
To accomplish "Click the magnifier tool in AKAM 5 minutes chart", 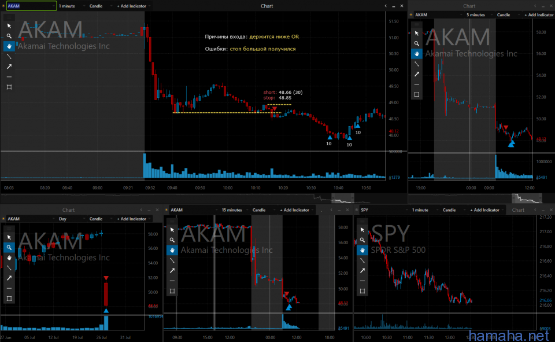I will coord(417,43).
